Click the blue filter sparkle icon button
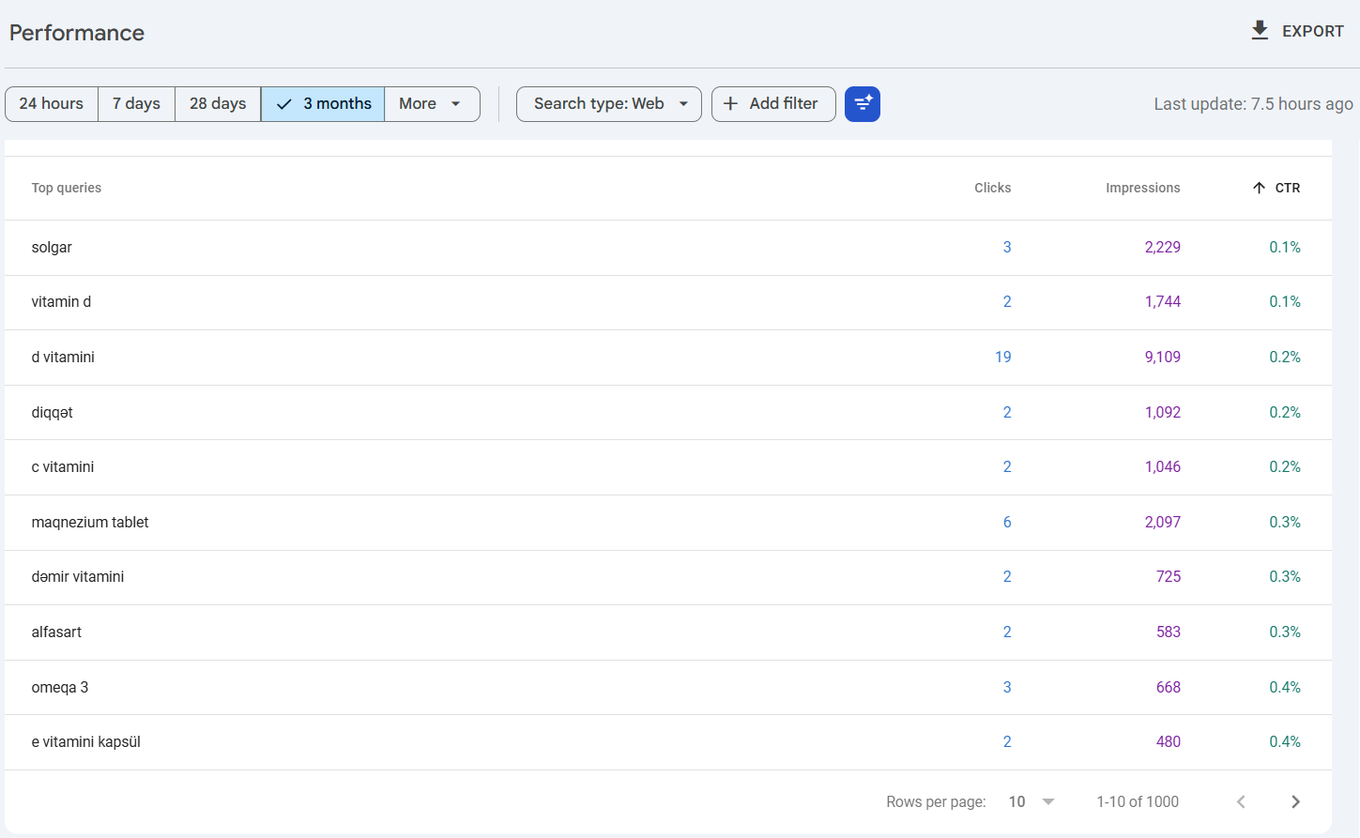Image resolution: width=1360 pixels, height=838 pixels. [x=862, y=104]
